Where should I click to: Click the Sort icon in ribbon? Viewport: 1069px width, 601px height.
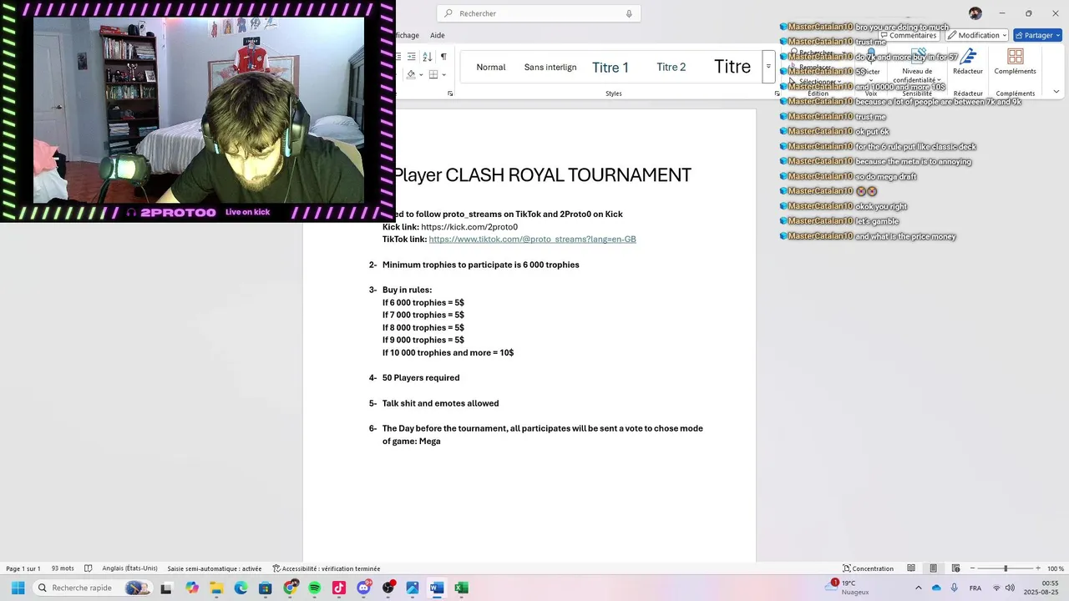pos(427,56)
